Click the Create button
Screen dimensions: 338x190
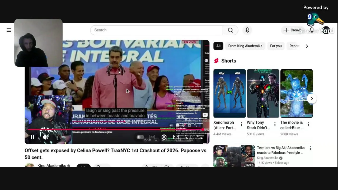(293, 30)
